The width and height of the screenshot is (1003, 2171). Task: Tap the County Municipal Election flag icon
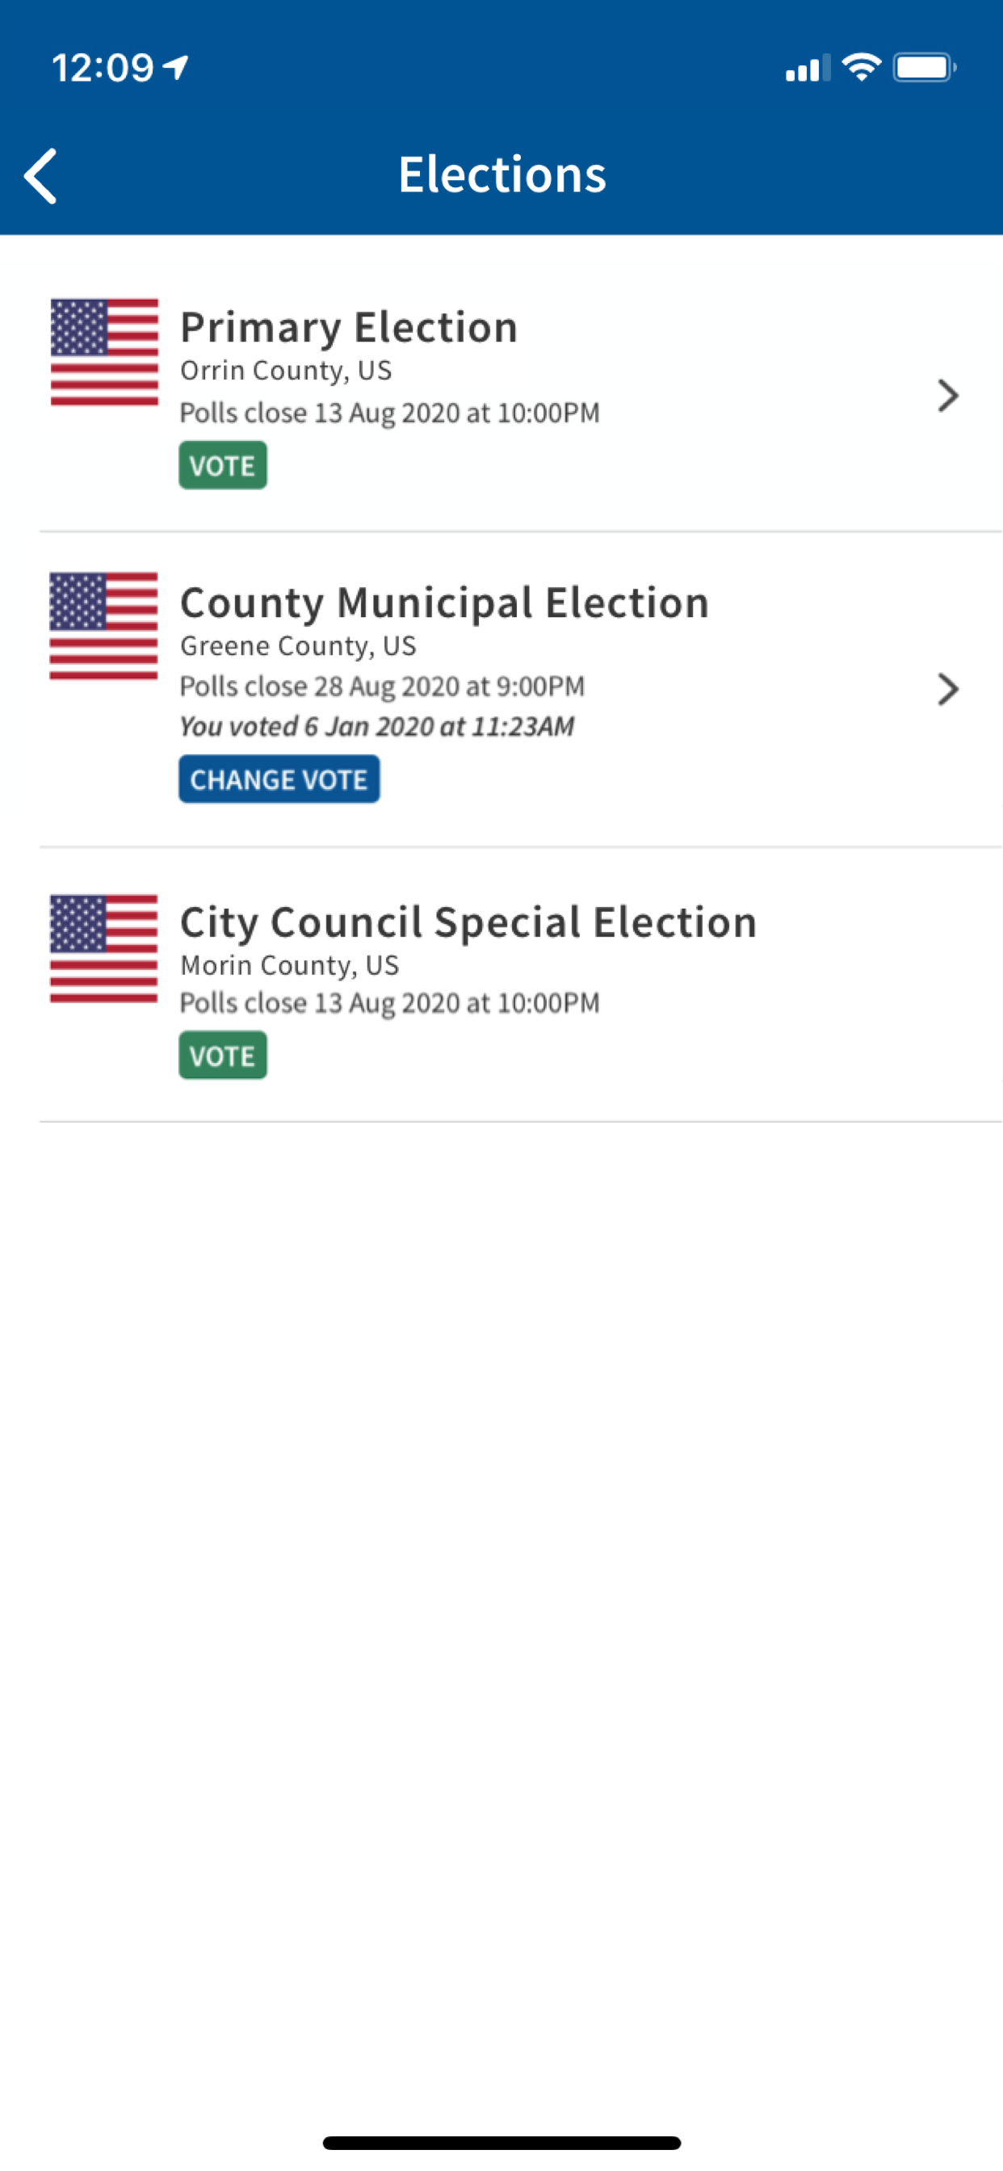[x=103, y=626]
